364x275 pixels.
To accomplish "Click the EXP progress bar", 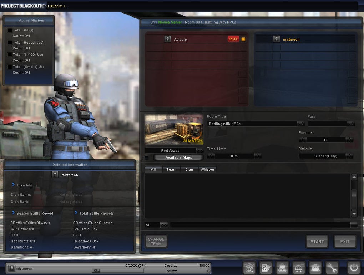I will click(x=118, y=270).
